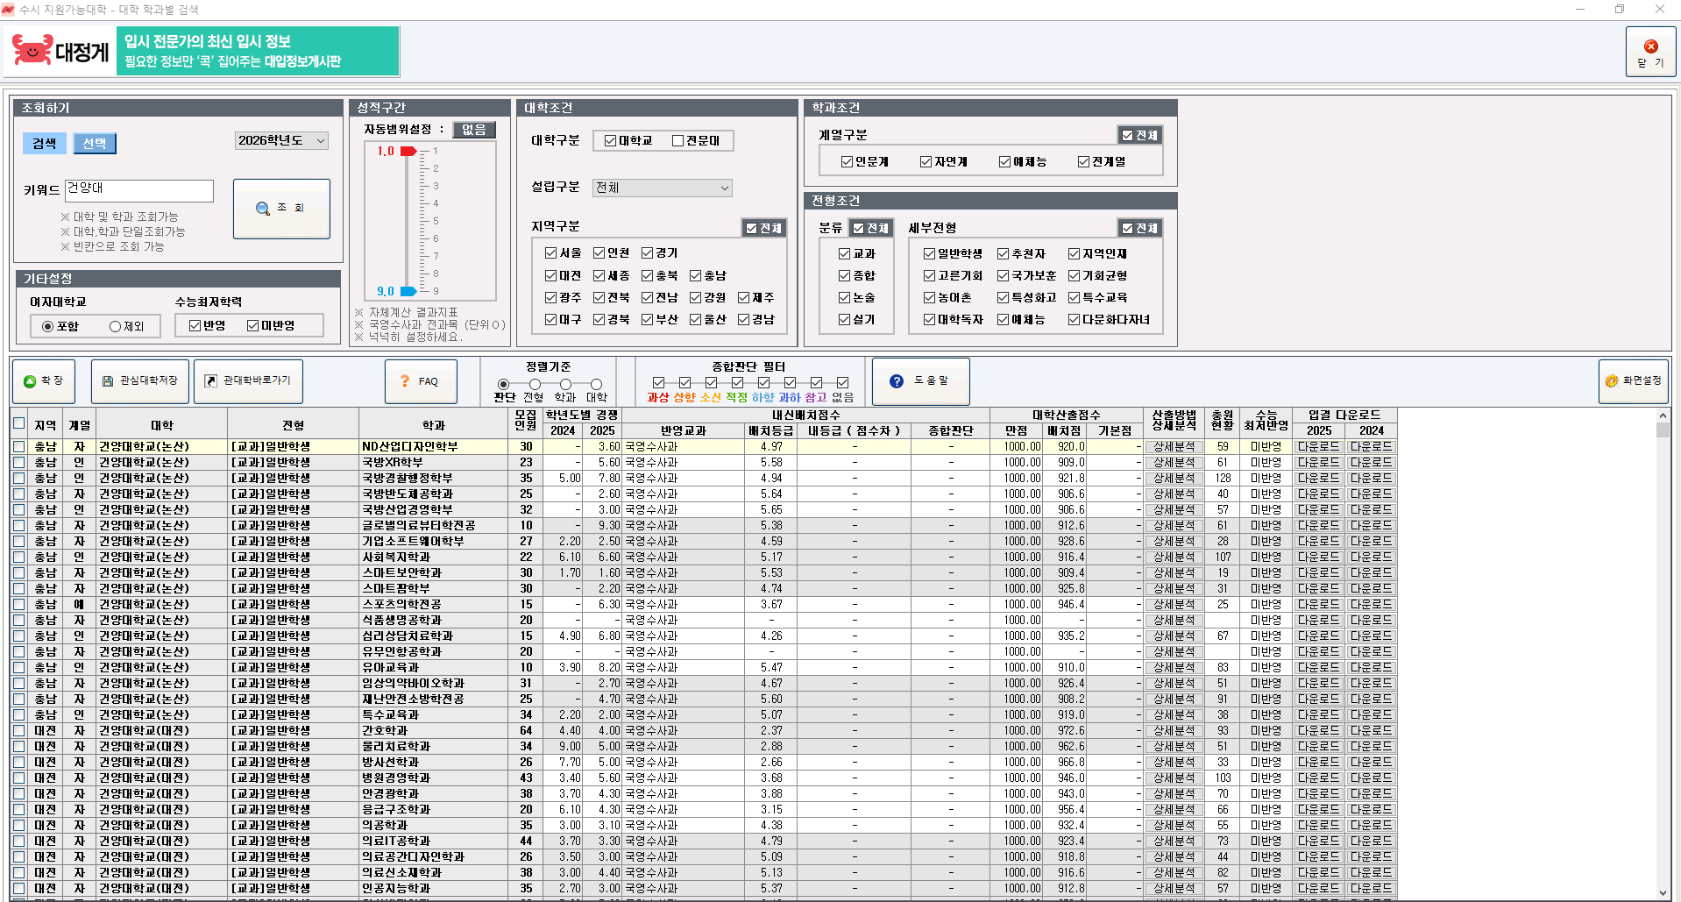Image resolution: width=1681 pixels, height=902 pixels.
Task: Enable the 전문대 checkbox
Action: pyautogui.click(x=677, y=140)
